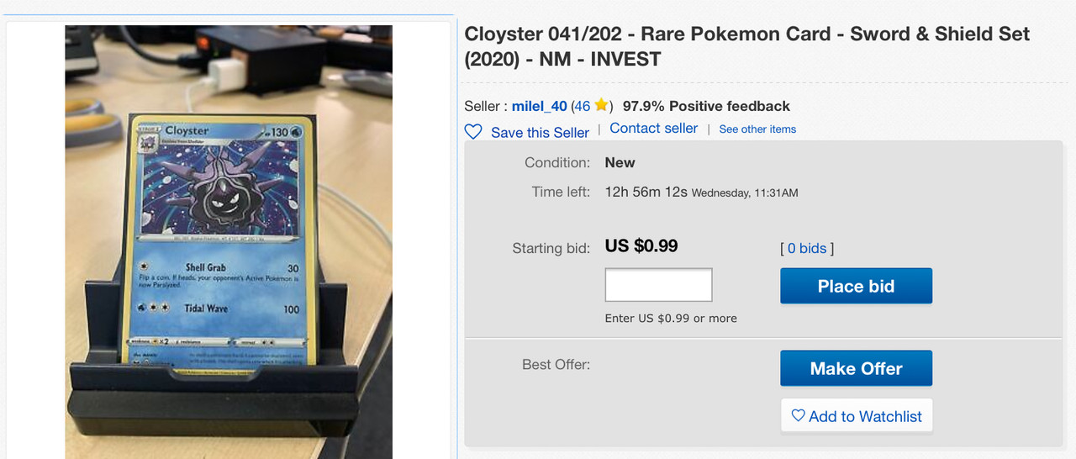This screenshot has height=459, width=1076.
Task: Click the 'Enter US $0.99 or more' hint
Action: tap(671, 319)
